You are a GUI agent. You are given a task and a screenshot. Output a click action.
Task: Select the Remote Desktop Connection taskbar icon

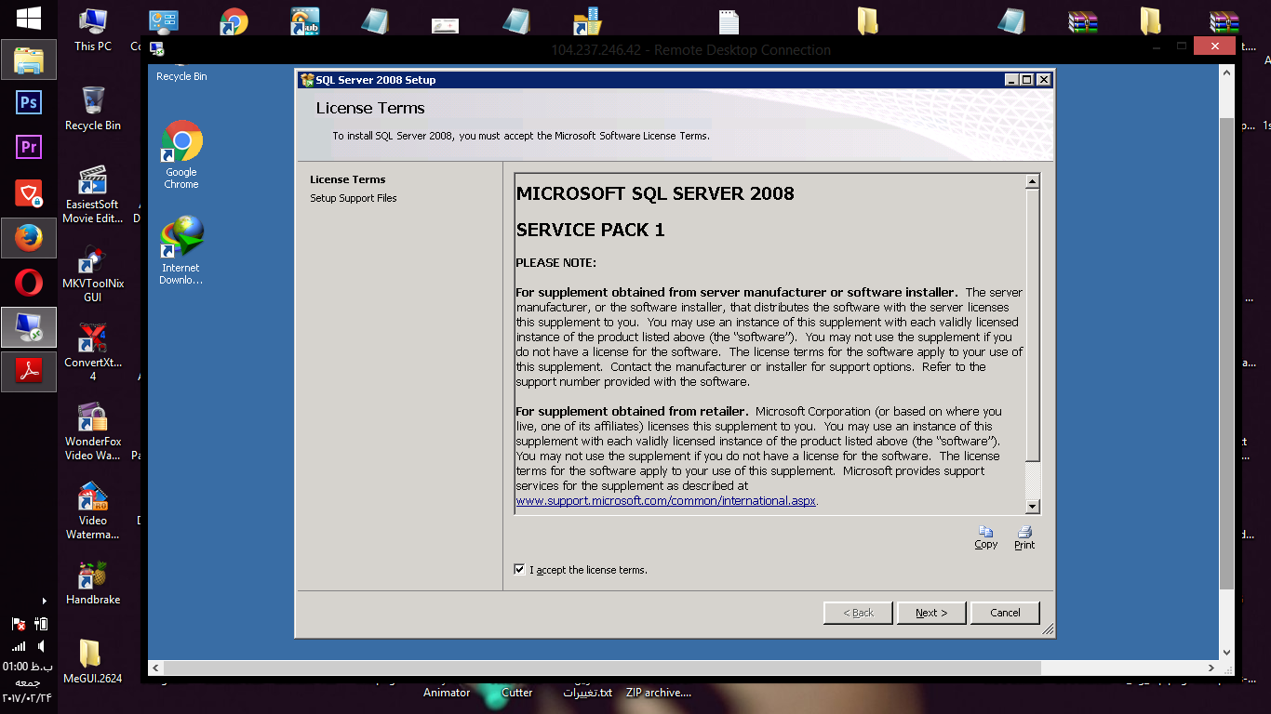29,327
